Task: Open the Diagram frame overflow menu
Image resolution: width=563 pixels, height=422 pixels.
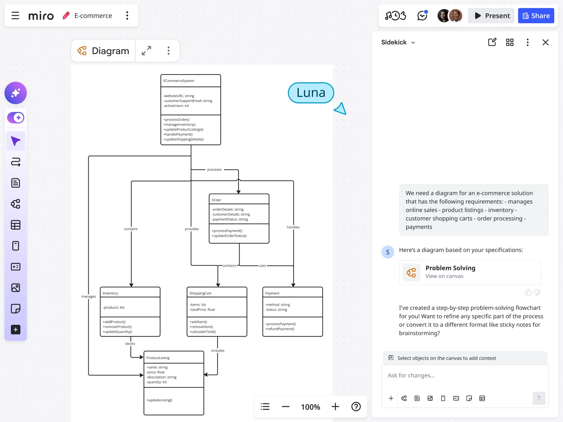Action: (x=169, y=51)
